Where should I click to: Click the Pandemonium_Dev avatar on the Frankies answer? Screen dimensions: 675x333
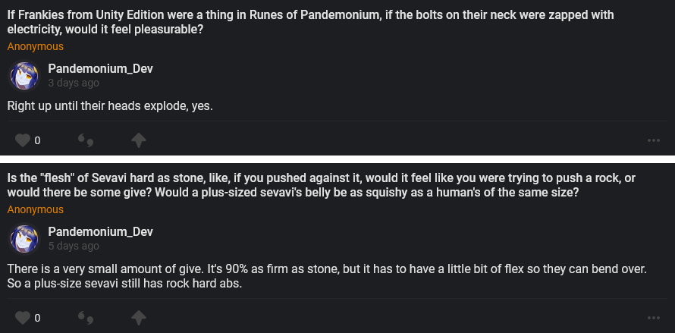point(24,76)
